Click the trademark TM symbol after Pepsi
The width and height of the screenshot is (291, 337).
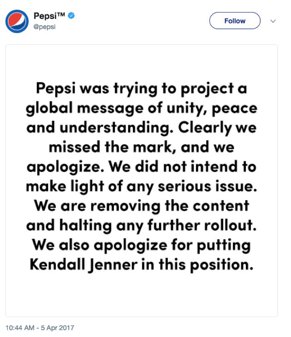click(x=61, y=14)
